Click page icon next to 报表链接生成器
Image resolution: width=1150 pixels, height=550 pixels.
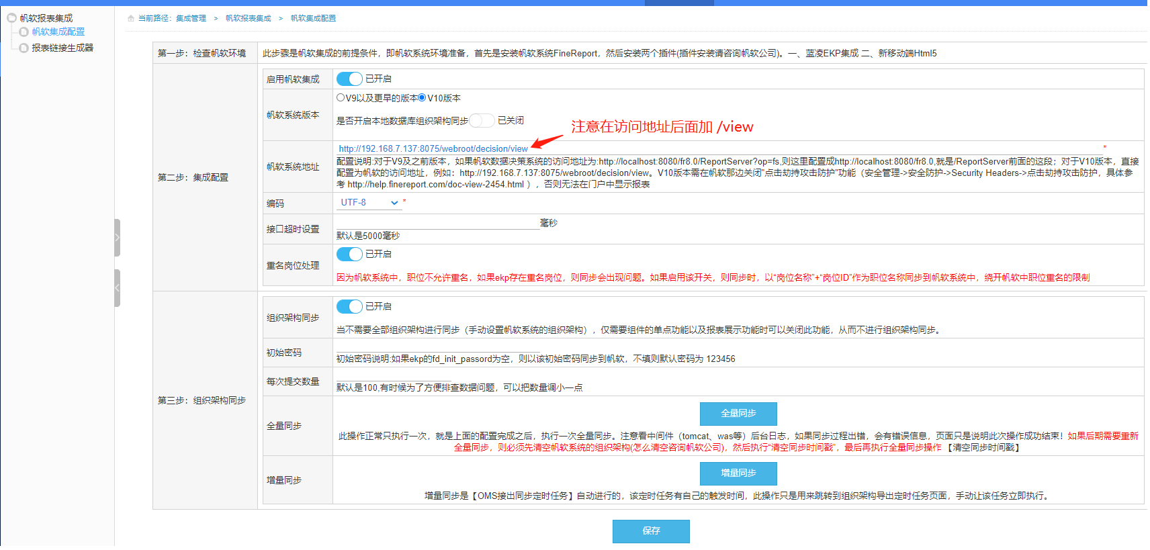(x=24, y=48)
